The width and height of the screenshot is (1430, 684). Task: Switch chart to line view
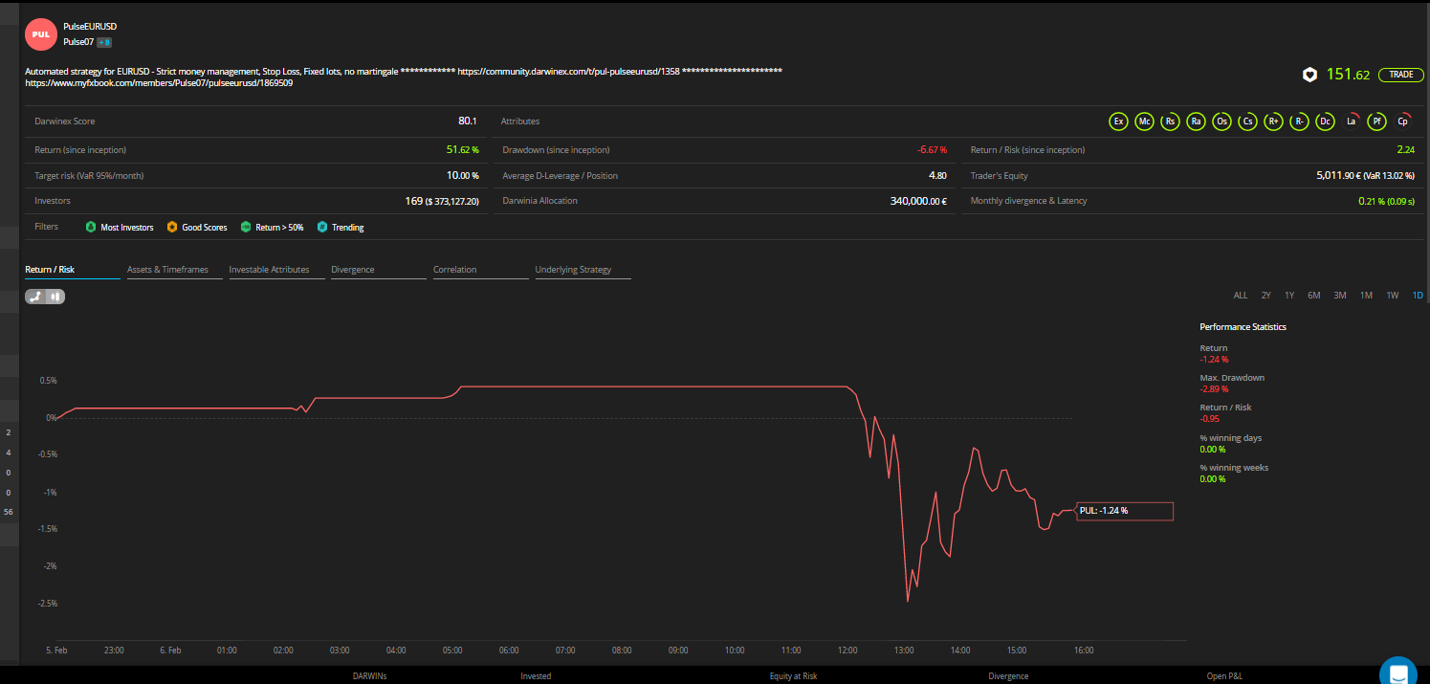point(35,297)
